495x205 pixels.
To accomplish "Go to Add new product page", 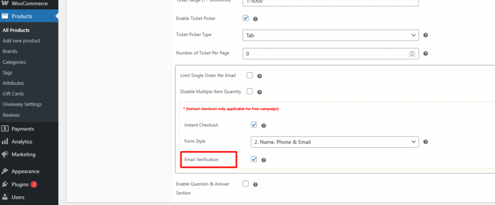I will [x=21, y=41].
